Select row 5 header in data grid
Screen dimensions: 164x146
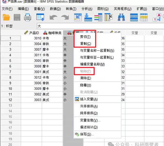(x=10, y=61)
